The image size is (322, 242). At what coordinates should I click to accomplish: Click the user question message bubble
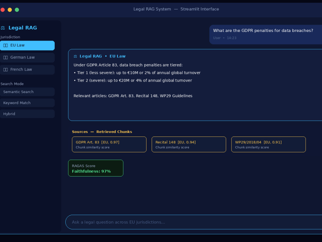tap(266, 35)
